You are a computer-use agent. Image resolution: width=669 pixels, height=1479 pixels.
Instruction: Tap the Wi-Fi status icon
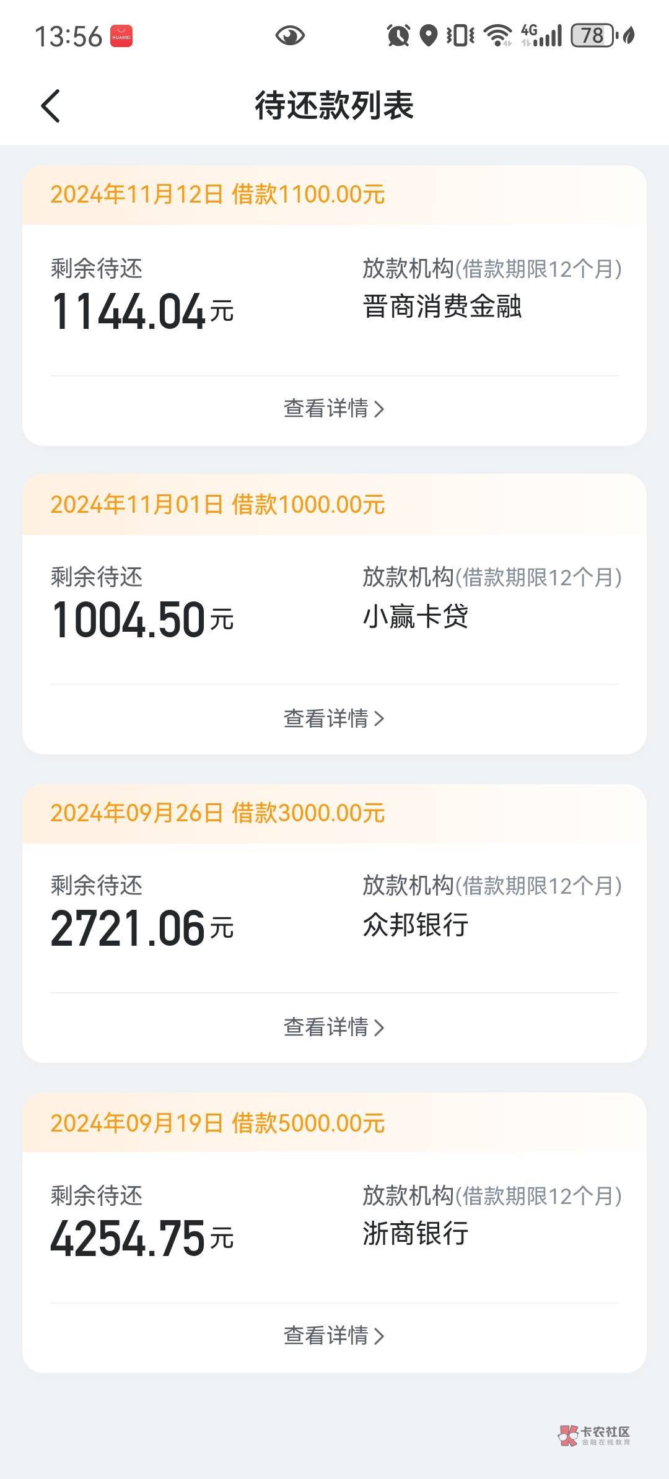click(x=497, y=36)
